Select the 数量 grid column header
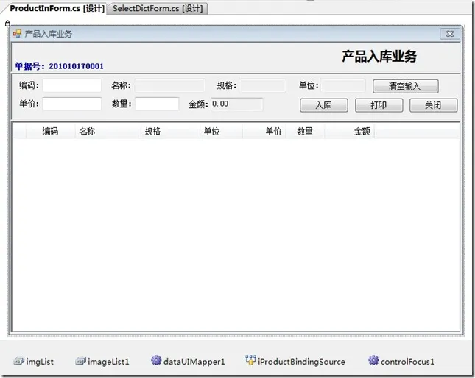The width and height of the screenshot is (475, 378). [305, 131]
